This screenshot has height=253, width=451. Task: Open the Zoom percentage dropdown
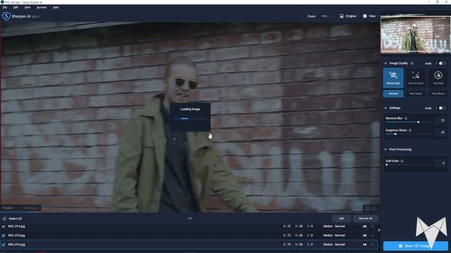(326, 16)
